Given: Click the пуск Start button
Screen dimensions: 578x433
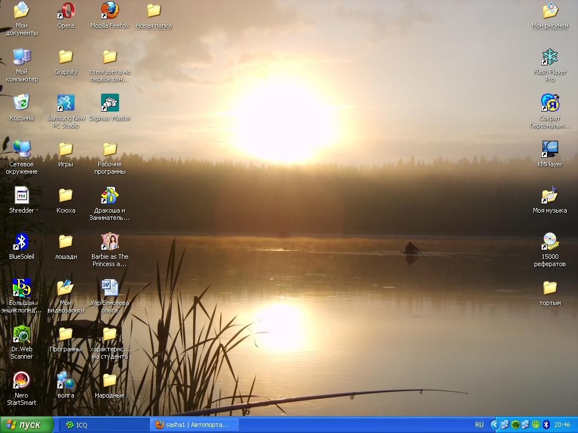Looking at the screenshot, I should (x=27, y=425).
